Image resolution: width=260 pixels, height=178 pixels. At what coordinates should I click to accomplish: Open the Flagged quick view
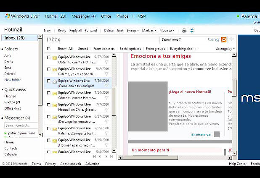point(10,96)
